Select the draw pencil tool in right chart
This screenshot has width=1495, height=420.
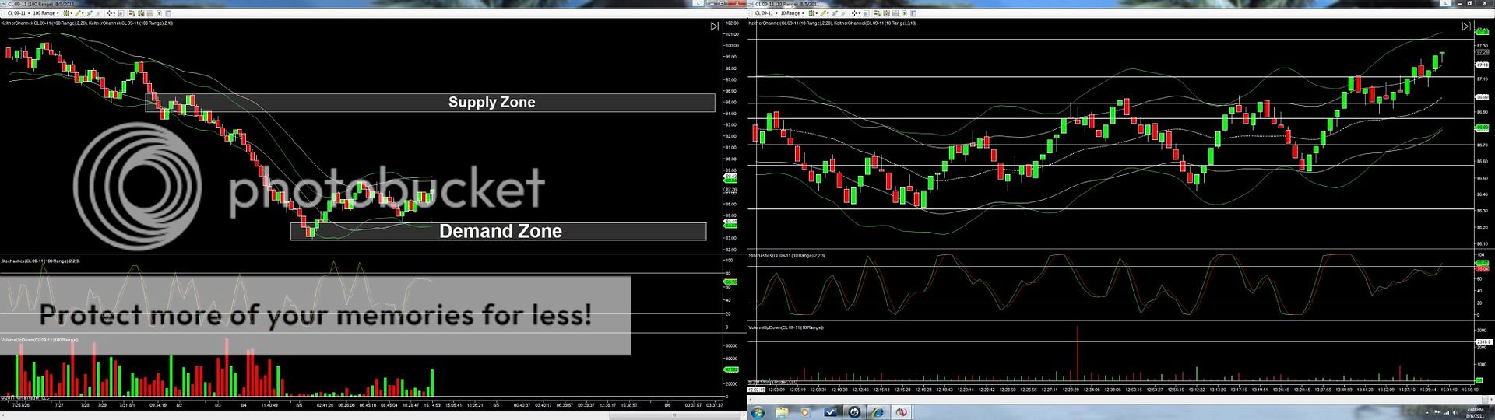(824, 13)
